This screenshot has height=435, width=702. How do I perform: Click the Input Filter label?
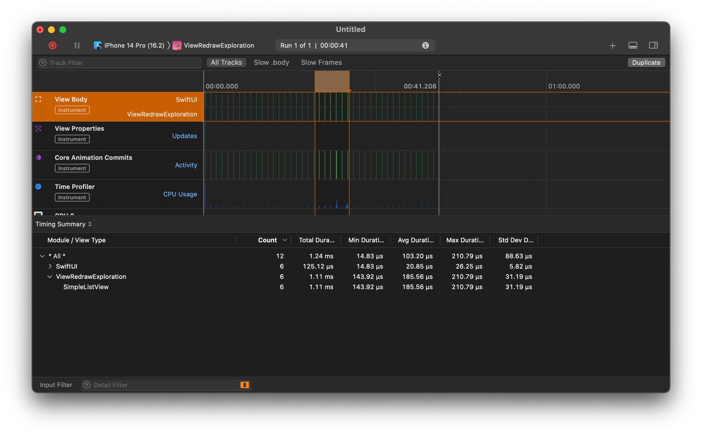click(x=56, y=385)
